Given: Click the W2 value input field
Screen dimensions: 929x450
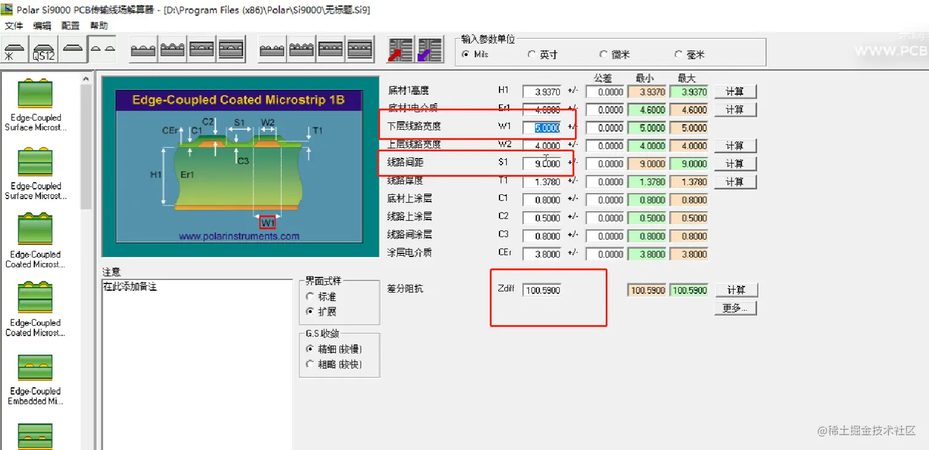Looking at the screenshot, I should 542,146.
